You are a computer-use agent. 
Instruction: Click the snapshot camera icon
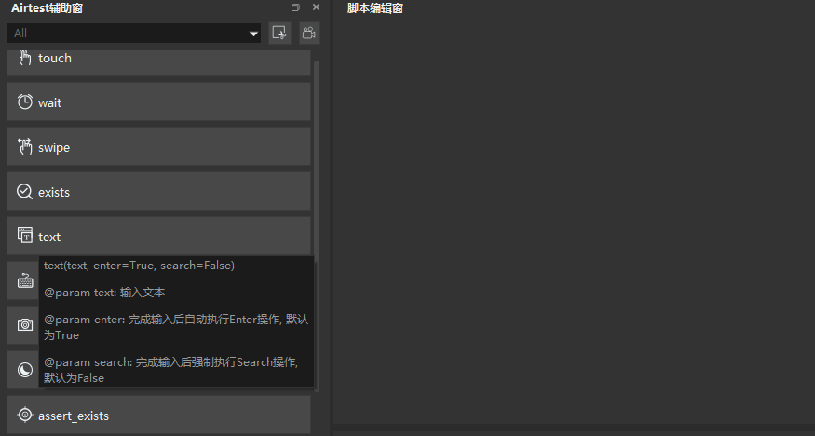(25, 325)
